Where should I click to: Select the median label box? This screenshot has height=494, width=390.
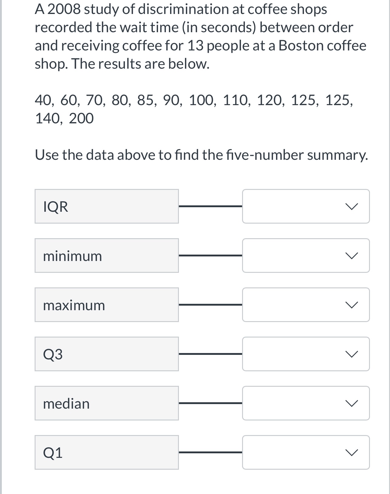point(107,403)
